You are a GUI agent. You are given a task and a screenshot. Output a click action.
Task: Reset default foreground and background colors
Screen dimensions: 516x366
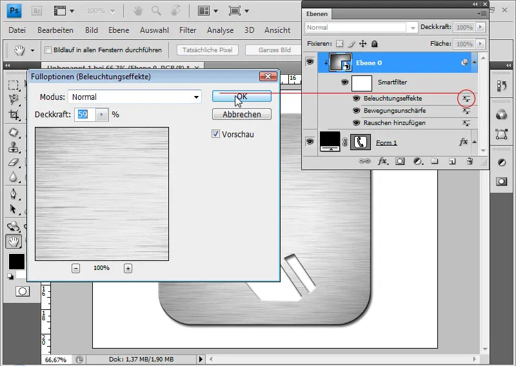click(x=10, y=276)
